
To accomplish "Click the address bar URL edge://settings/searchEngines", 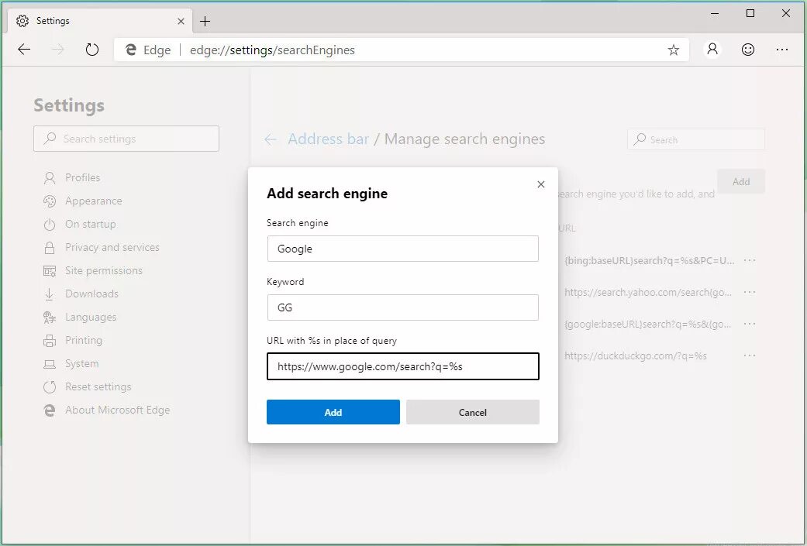I will [272, 50].
